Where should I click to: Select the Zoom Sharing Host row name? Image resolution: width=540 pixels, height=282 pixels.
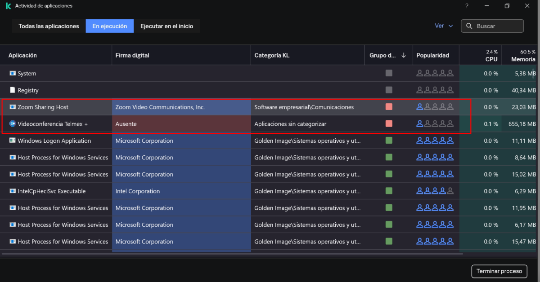click(x=43, y=107)
